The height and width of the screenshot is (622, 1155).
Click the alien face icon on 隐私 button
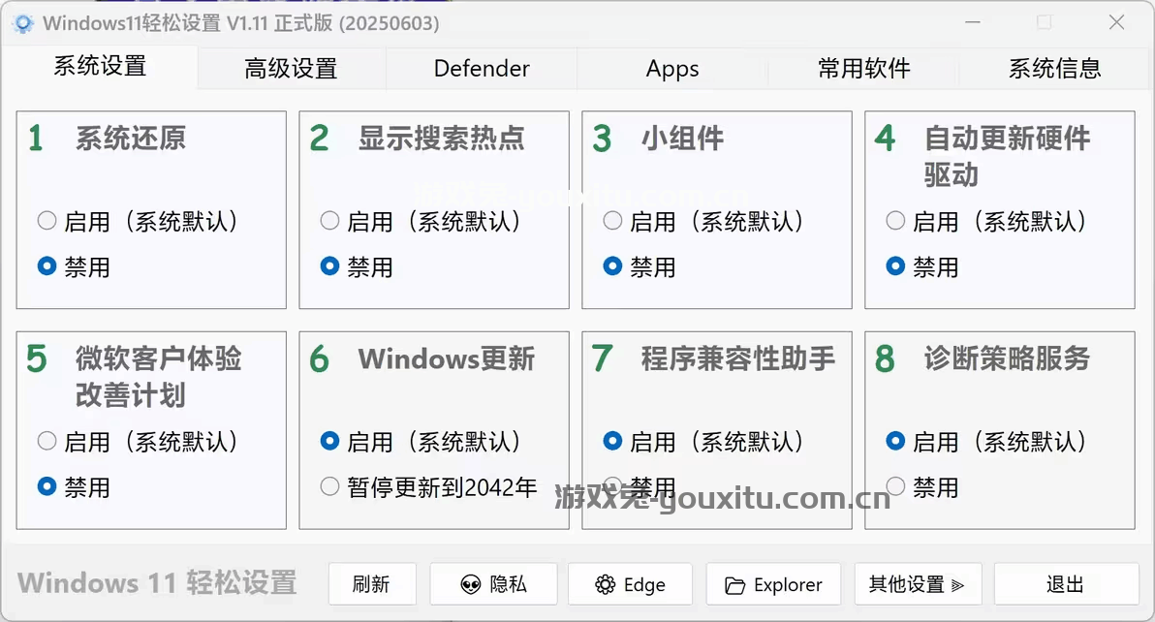[471, 585]
